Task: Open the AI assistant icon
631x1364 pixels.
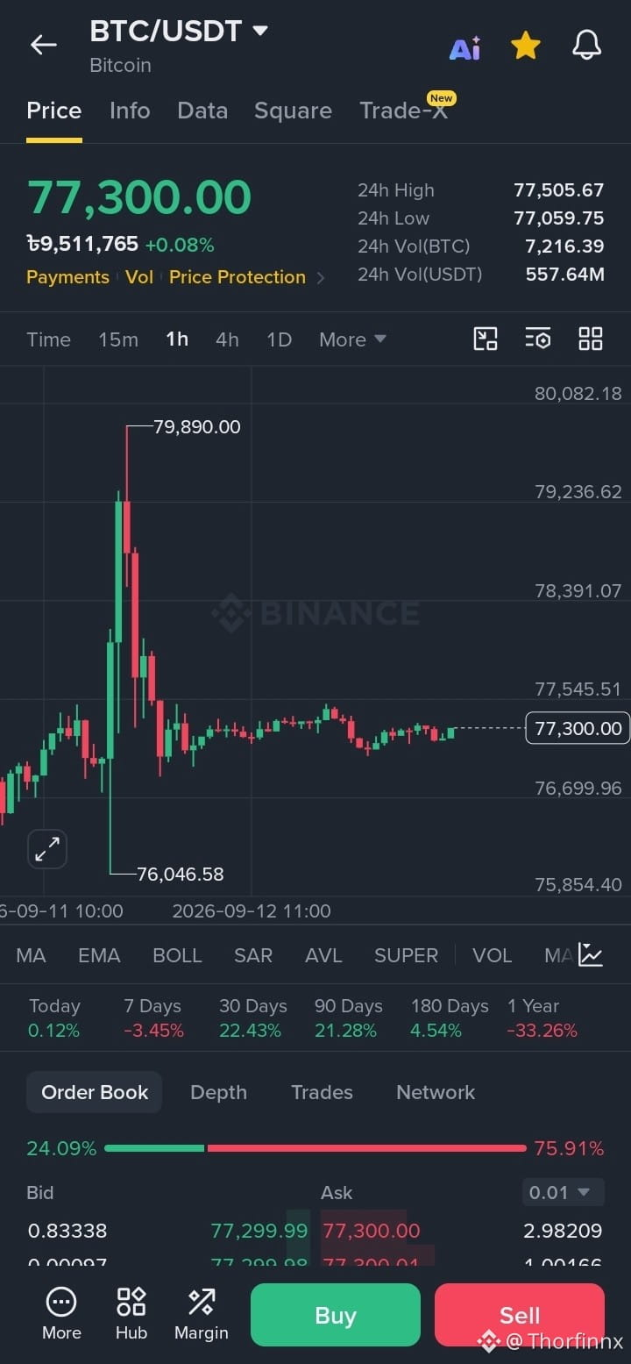Action: point(464,47)
